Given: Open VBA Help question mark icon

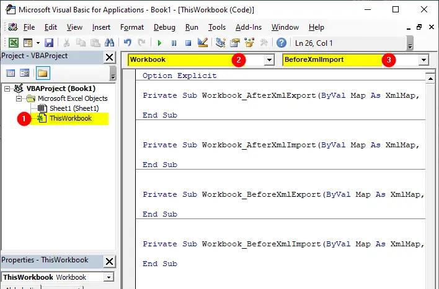Looking at the screenshot, I should coord(282,43).
